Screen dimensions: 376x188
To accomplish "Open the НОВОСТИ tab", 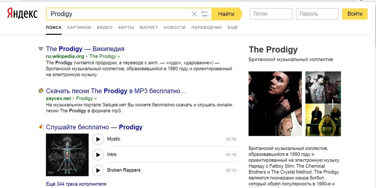I will click(x=174, y=27).
